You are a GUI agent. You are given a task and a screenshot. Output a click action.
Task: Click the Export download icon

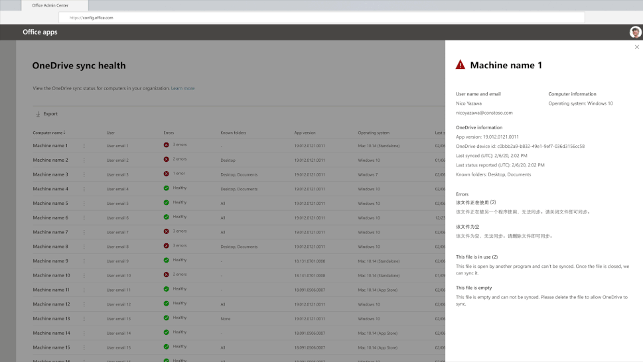(x=38, y=114)
